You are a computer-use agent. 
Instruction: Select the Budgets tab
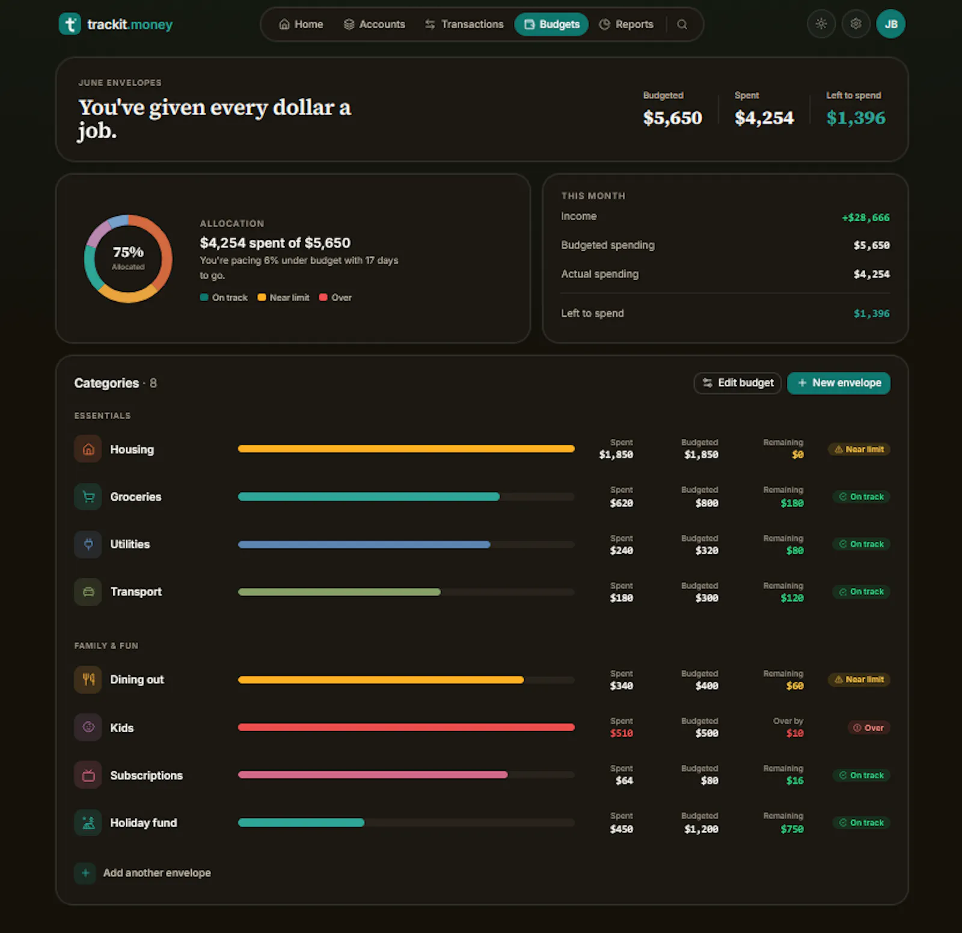[x=551, y=25]
